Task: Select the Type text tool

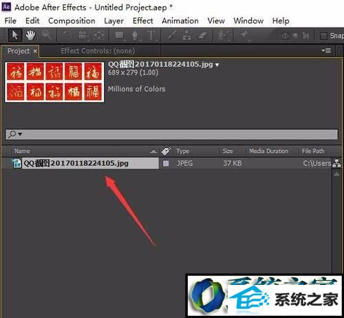Action: click(x=151, y=36)
